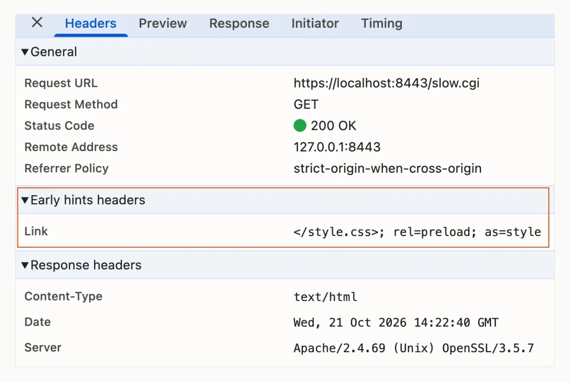570x381 pixels.
Task: Close the request details panel
Action: pos(37,23)
